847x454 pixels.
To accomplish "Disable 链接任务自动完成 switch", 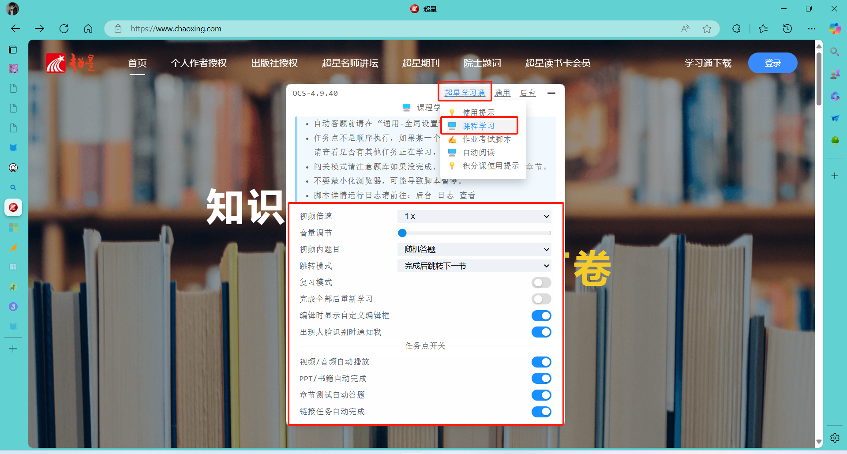I will [x=541, y=412].
